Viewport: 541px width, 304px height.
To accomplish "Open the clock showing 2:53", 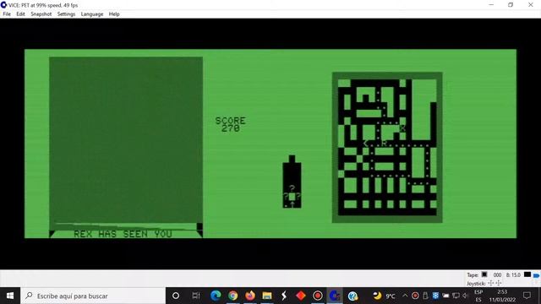I will pyautogui.click(x=502, y=296).
